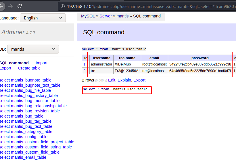236x161 pixels.
Task: Select mantis_bug_text_table link
Action: 32,126
